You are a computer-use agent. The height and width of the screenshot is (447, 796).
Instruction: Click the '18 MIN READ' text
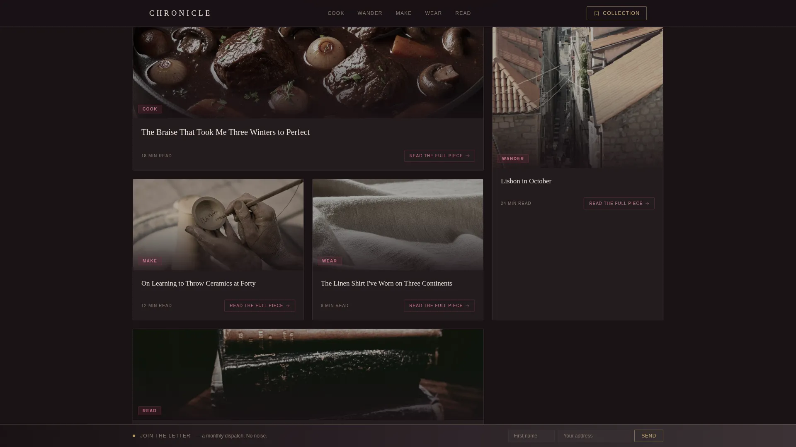pos(157,156)
